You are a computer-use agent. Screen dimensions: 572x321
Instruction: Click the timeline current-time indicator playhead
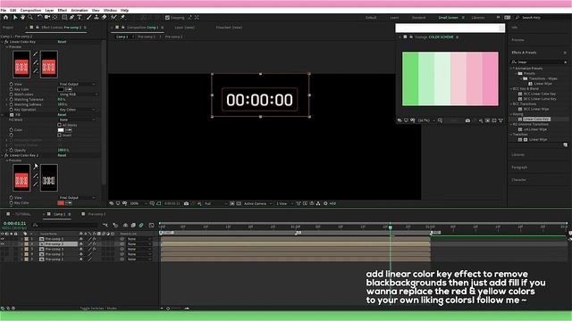coord(390,227)
